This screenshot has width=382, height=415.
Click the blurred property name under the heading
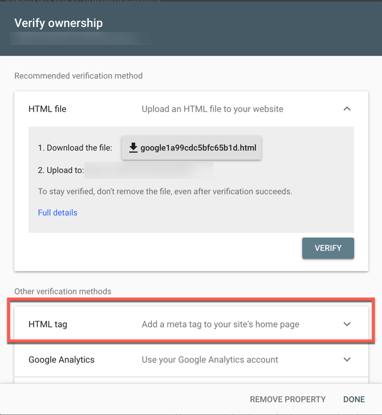[x=81, y=39]
